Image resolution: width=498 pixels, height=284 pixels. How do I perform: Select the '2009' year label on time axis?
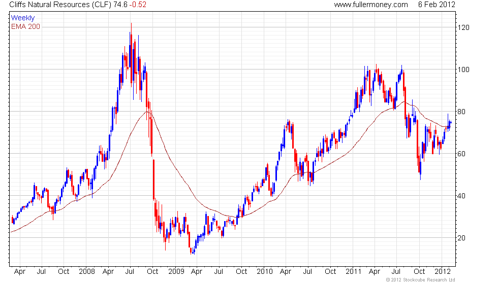click(176, 272)
